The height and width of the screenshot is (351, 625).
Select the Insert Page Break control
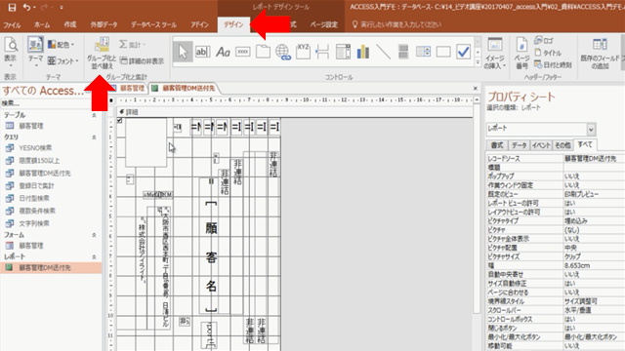tap(322, 52)
